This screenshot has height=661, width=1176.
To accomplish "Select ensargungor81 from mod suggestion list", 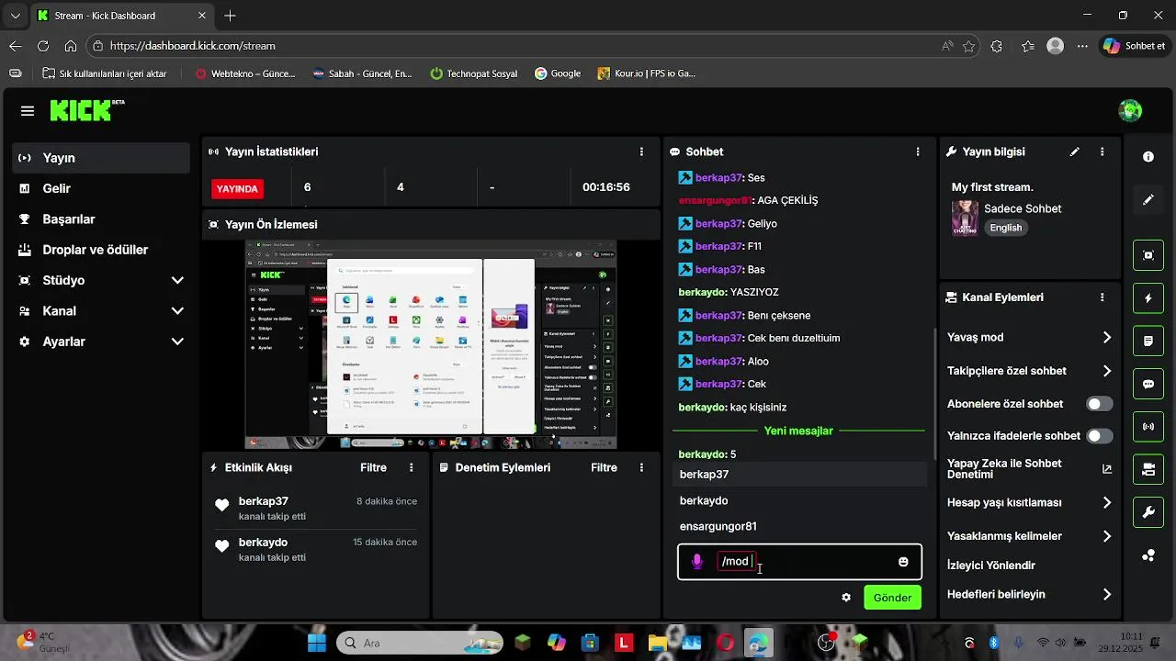I will 799,526.
